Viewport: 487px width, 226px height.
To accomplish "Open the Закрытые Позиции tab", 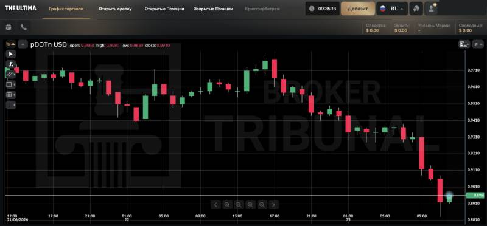I will click(214, 9).
